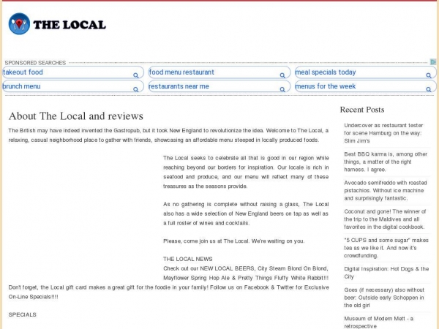Image resolution: width=439 pixels, height=329 pixels.
Task: Open post 'Digital Inspiration: Hot Dogs'
Action: coord(386,273)
